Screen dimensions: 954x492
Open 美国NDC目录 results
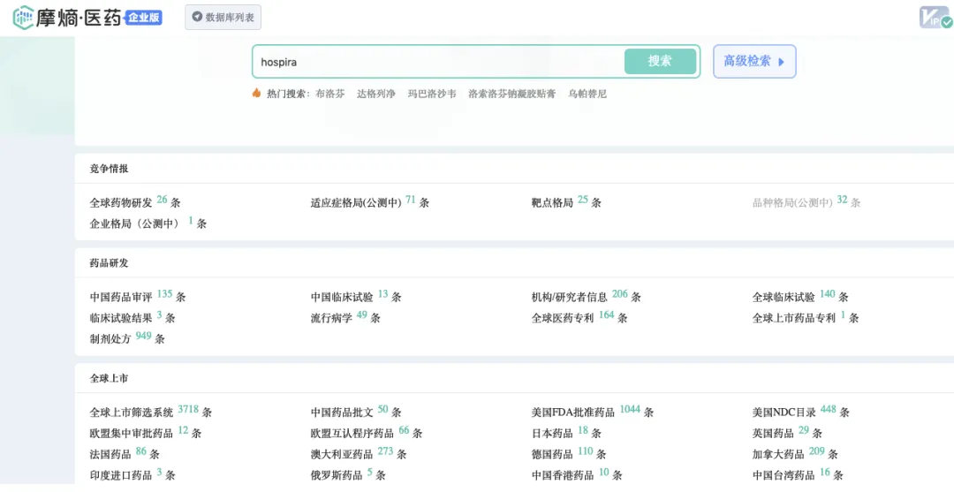[x=784, y=412]
